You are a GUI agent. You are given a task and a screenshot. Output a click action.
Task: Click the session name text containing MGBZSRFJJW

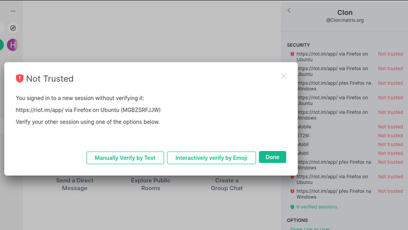pyautogui.click(x=88, y=110)
